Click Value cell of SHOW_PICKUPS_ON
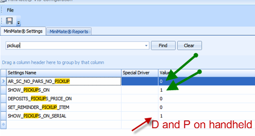255x136 pixels. click(x=206, y=90)
